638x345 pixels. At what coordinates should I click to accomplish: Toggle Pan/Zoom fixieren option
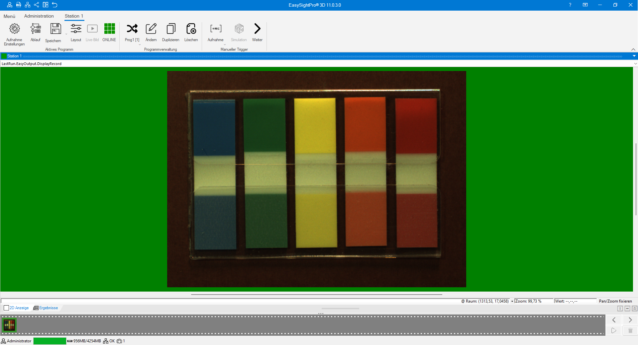pos(615,301)
